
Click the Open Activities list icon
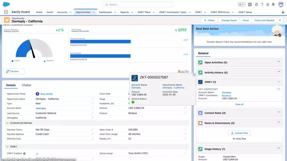[200, 63]
